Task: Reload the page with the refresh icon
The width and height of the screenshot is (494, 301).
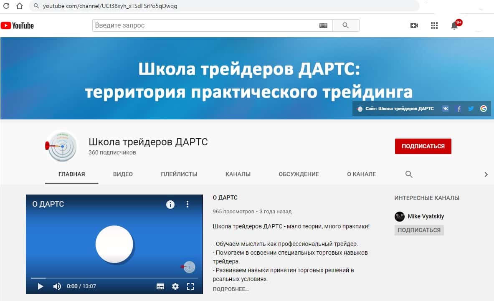Action: click(6, 6)
